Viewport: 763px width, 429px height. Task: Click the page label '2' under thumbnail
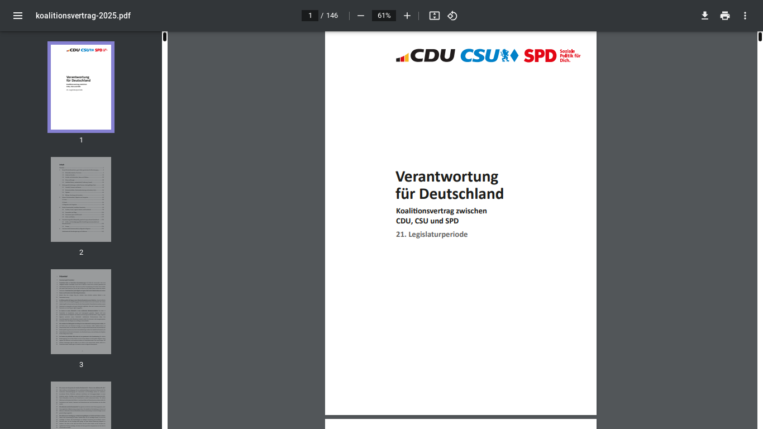(x=81, y=252)
